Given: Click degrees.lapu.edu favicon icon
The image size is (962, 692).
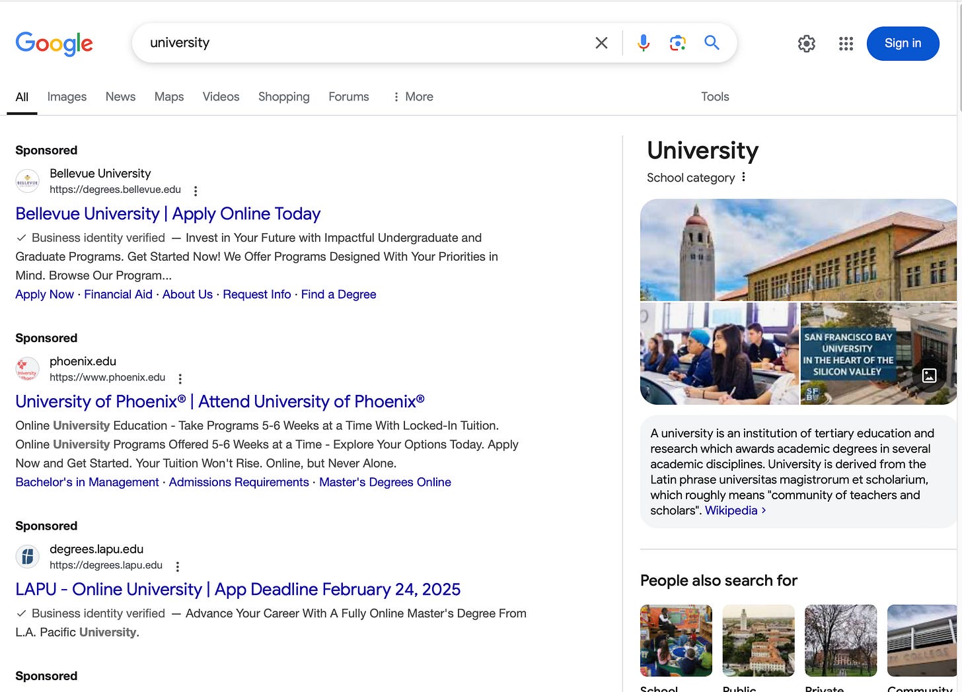Looking at the screenshot, I should 28,557.
